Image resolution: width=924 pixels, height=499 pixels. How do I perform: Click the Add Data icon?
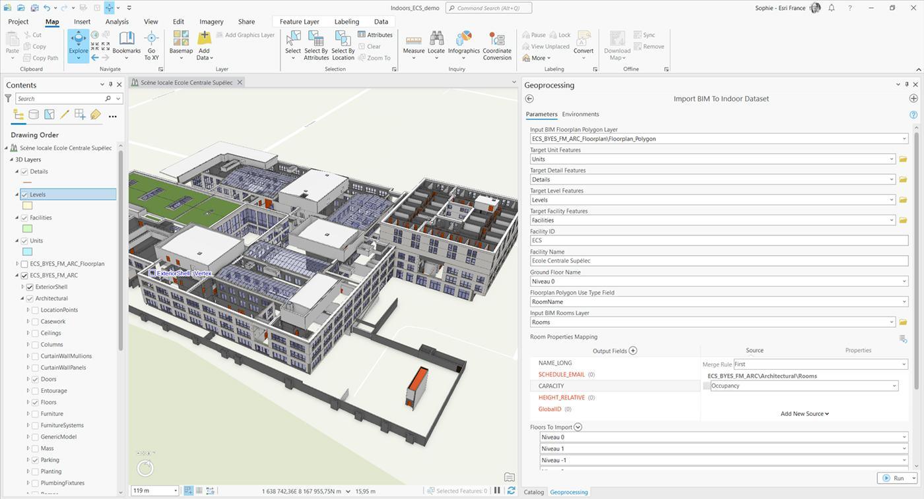[x=204, y=39]
